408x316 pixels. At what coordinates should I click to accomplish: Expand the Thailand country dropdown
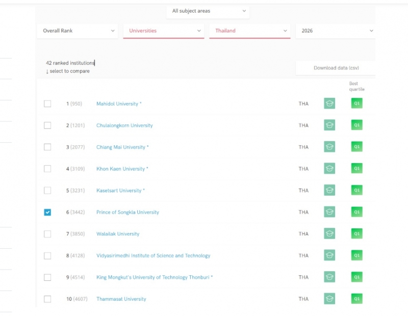(x=249, y=31)
